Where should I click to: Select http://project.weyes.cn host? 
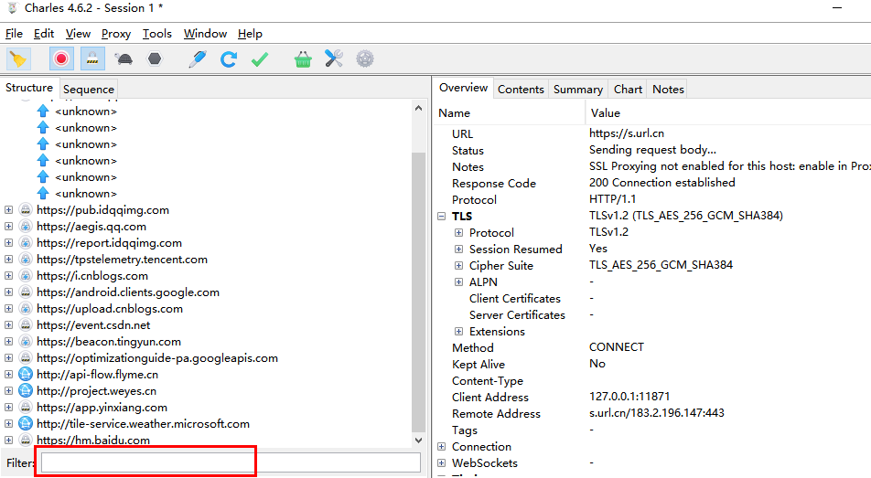tap(97, 391)
